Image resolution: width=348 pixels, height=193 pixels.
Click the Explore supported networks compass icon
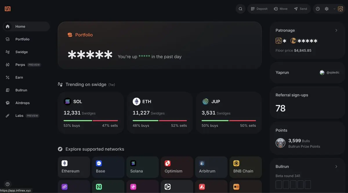pyautogui.click(x=60, y=149)
